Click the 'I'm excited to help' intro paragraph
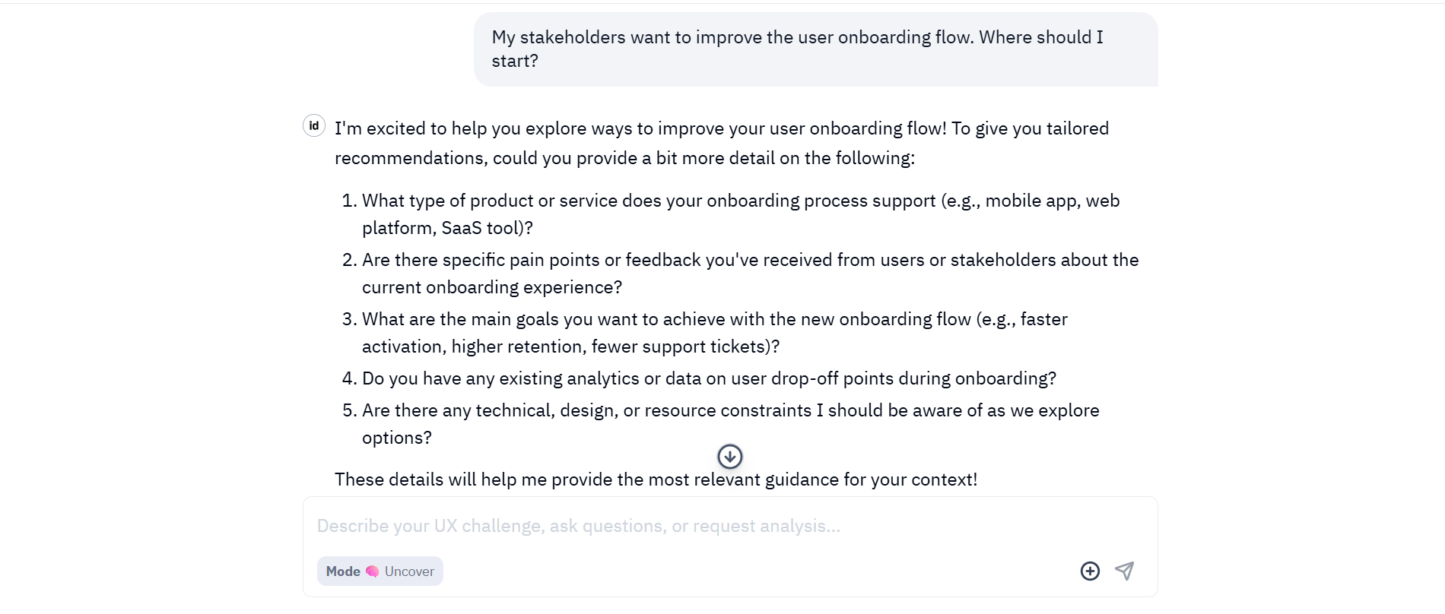Viewport: 1445px width, 614px height. tap(721, 143)
